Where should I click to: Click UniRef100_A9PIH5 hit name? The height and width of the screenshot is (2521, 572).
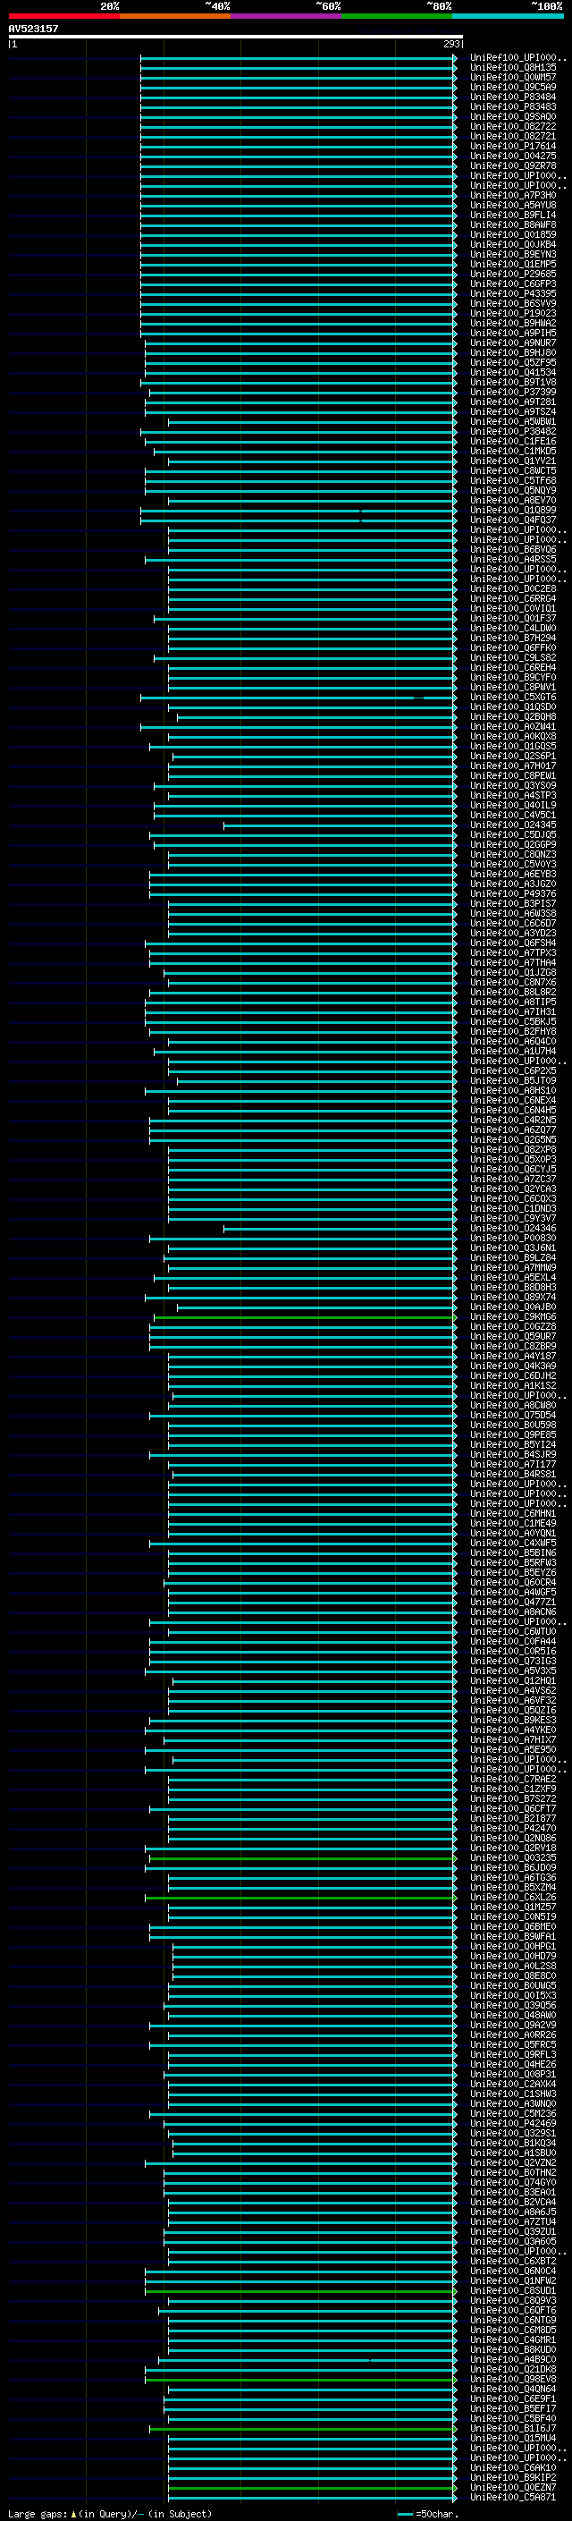(x=512, y=333)
